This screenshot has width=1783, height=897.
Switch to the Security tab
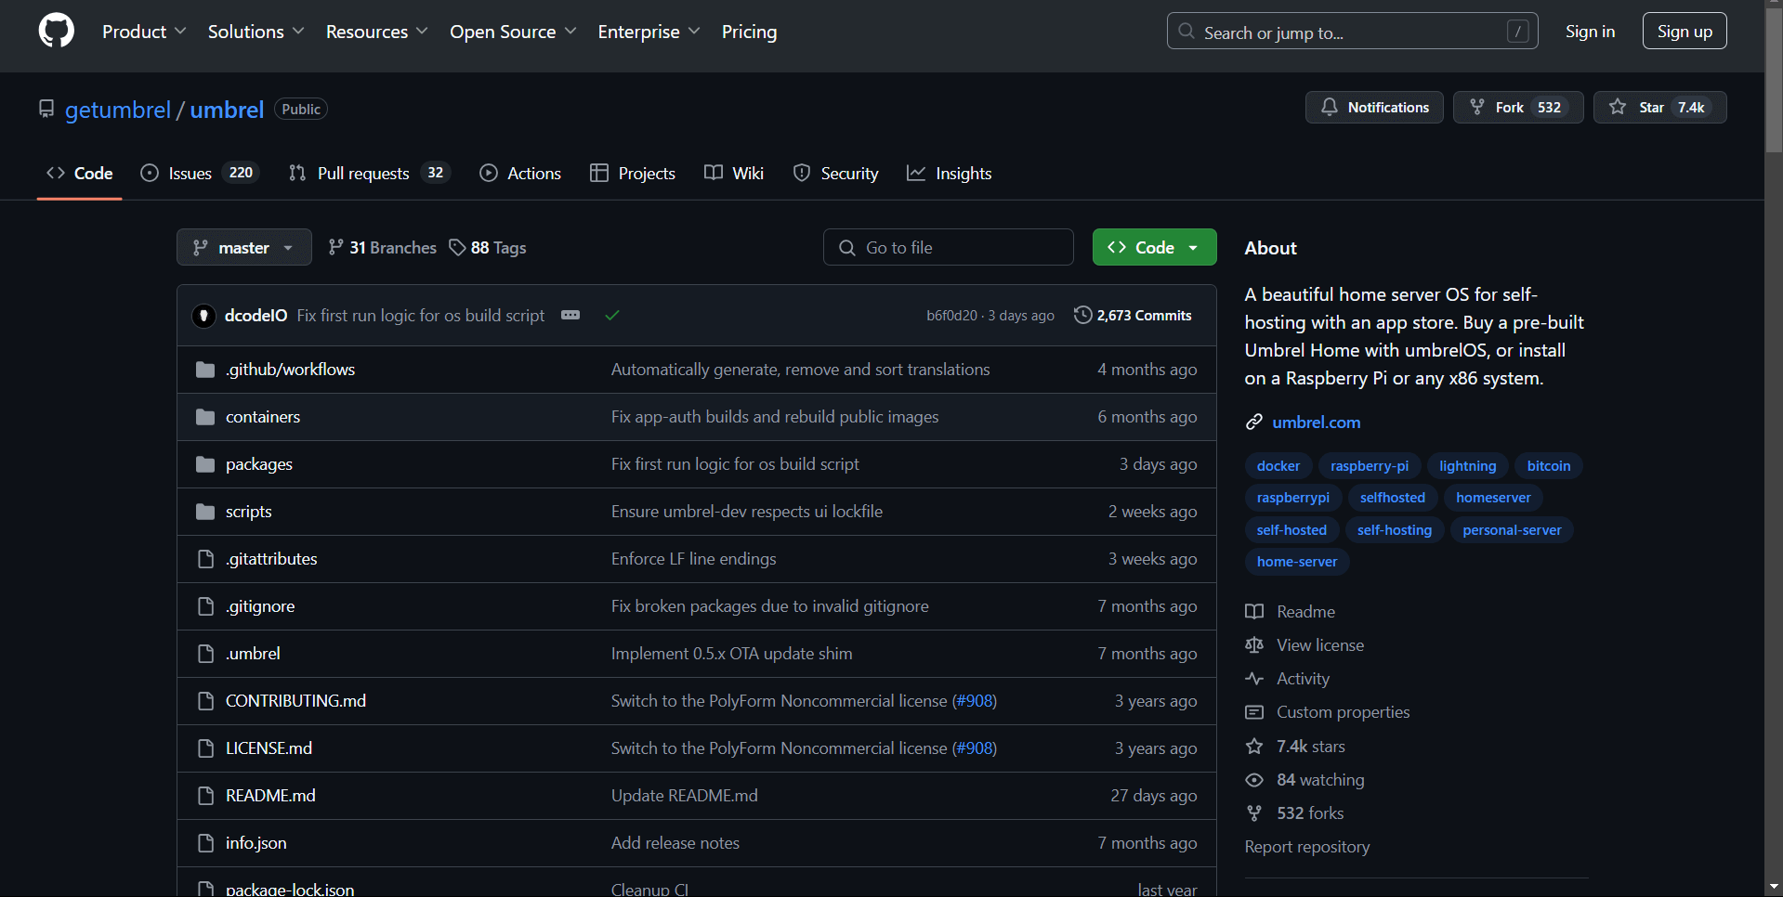[x=835, y=174]
